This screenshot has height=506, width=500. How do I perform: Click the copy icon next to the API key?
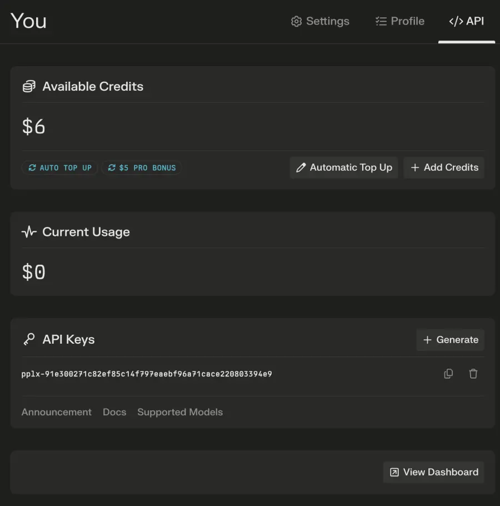[448, 374]
